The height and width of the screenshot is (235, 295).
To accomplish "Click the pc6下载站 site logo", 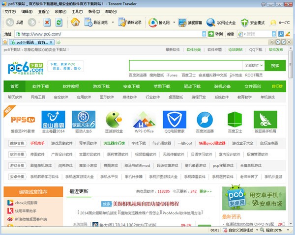I will coord(26,68).
